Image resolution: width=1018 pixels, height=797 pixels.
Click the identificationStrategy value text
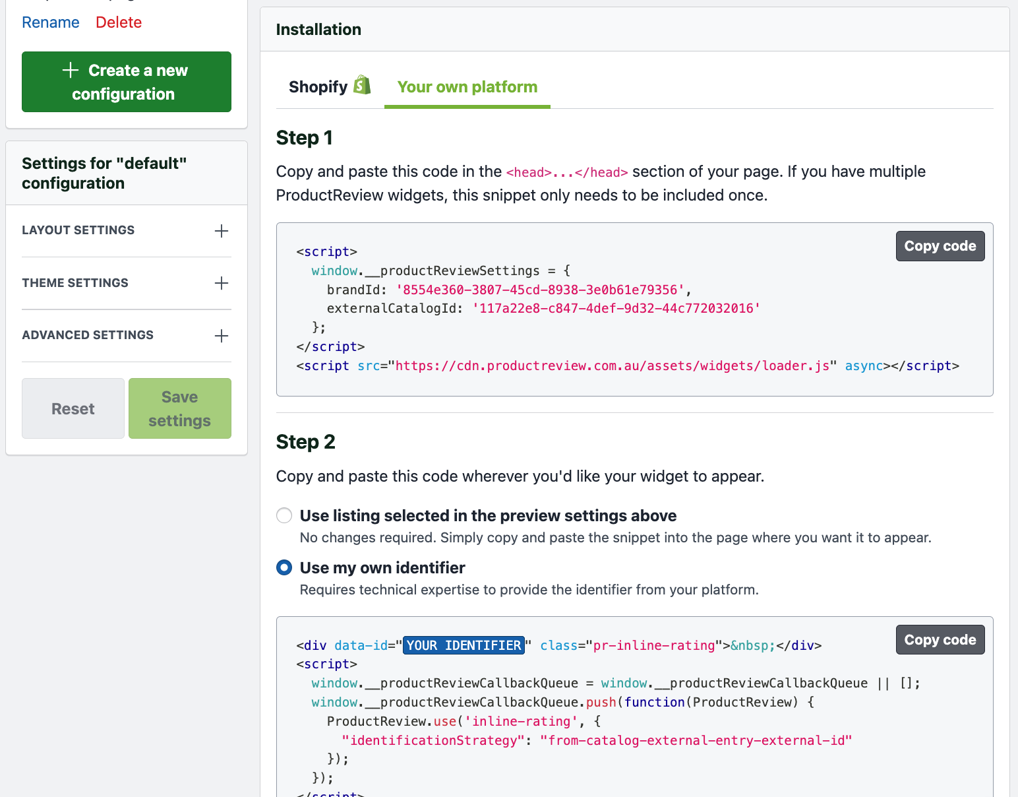tap(696, 740)
